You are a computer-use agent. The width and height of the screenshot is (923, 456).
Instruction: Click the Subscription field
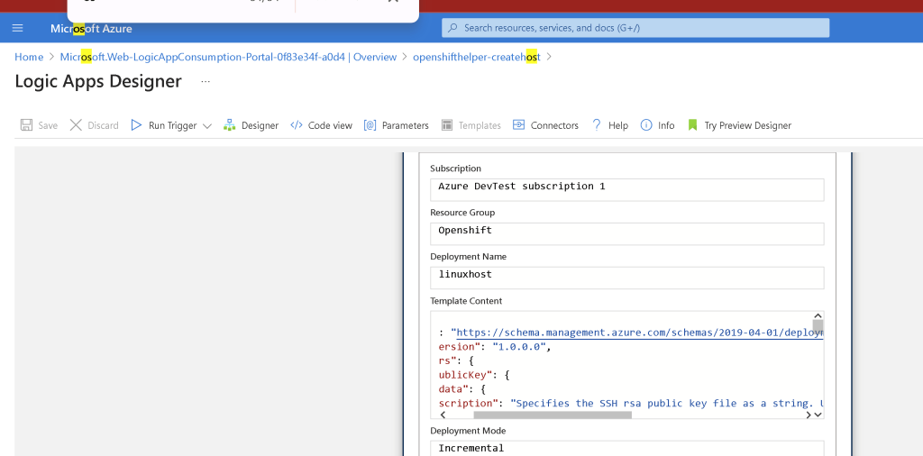click(x=627, y=189)
